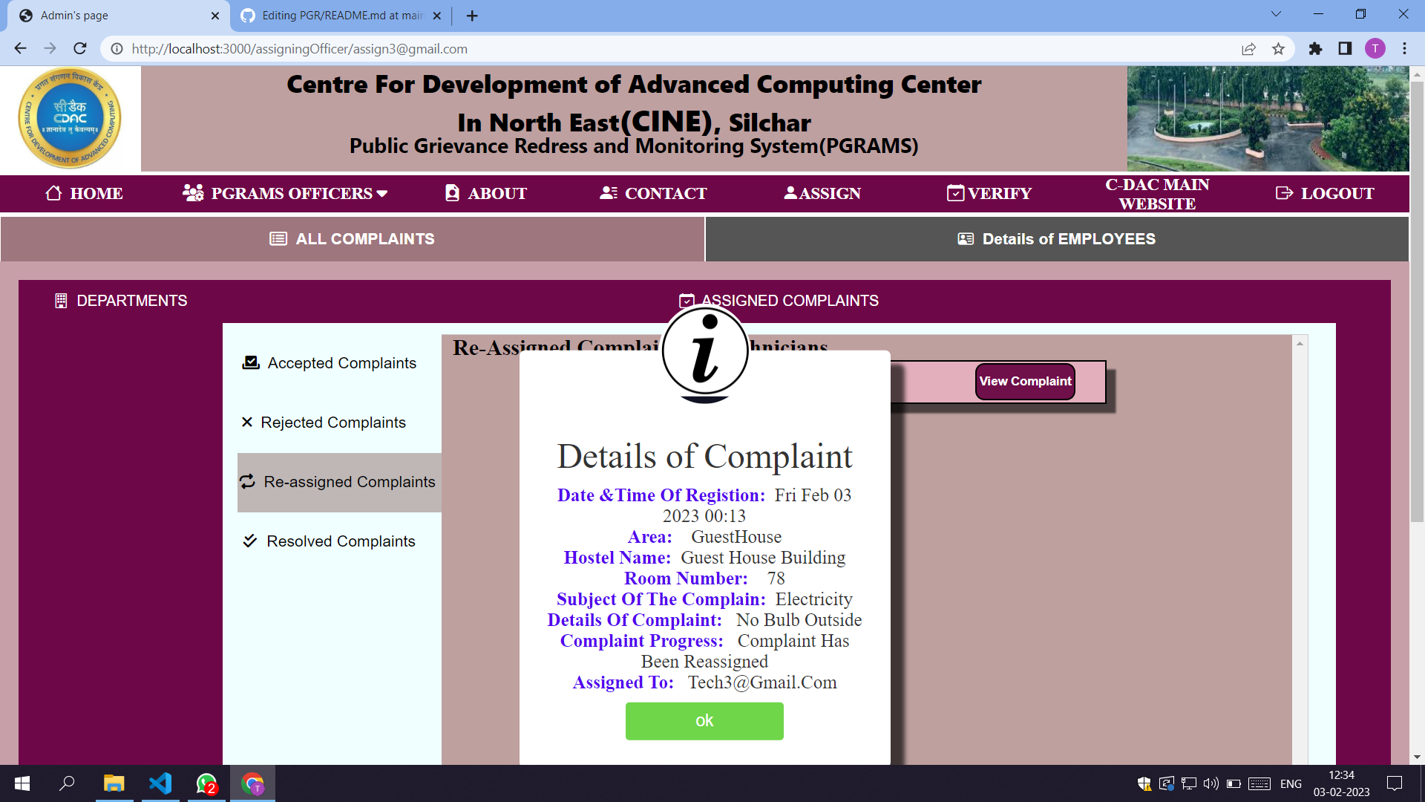
Task: Open Visual Studio Code from taskbar
Action: 160,783
